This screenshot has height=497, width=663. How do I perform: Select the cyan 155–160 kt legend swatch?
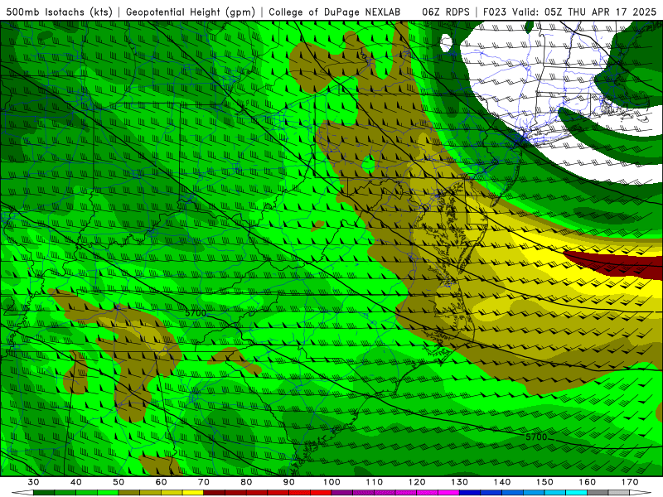(576, 493)
